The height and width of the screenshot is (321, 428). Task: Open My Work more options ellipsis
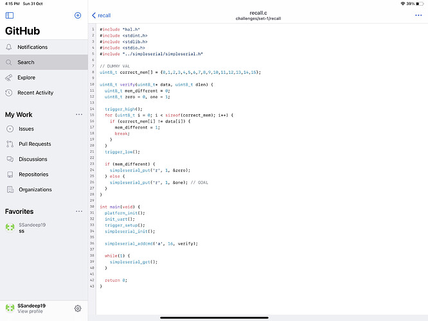(79, 114)
